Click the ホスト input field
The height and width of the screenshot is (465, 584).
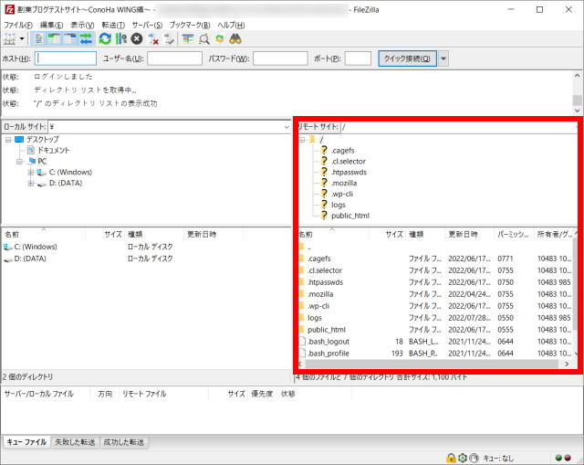coord(65,58)
